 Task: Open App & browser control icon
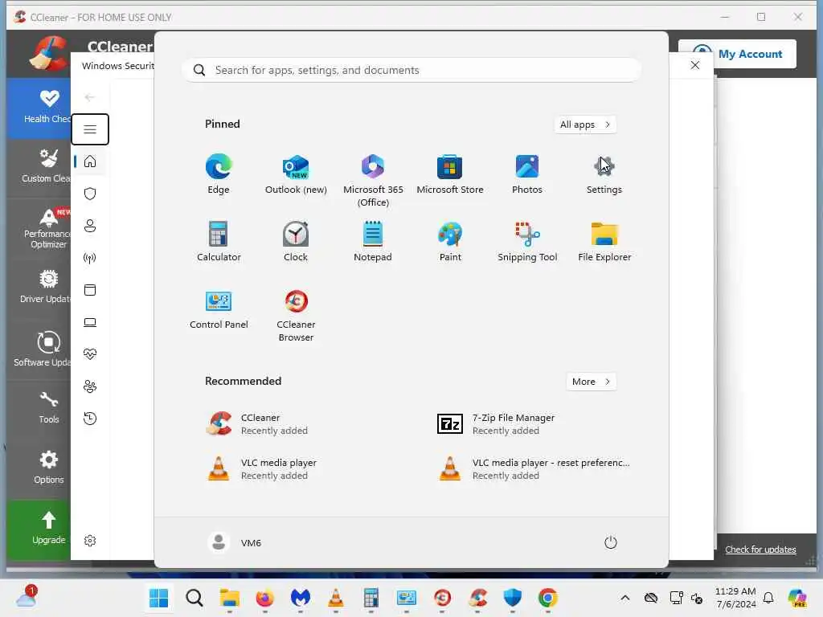90,289
